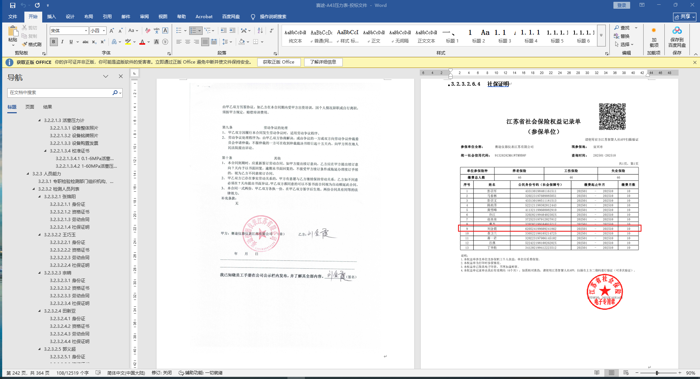700x379 pixels.
Task: Click the 登录 sign-in button
Action: point(622,5)
